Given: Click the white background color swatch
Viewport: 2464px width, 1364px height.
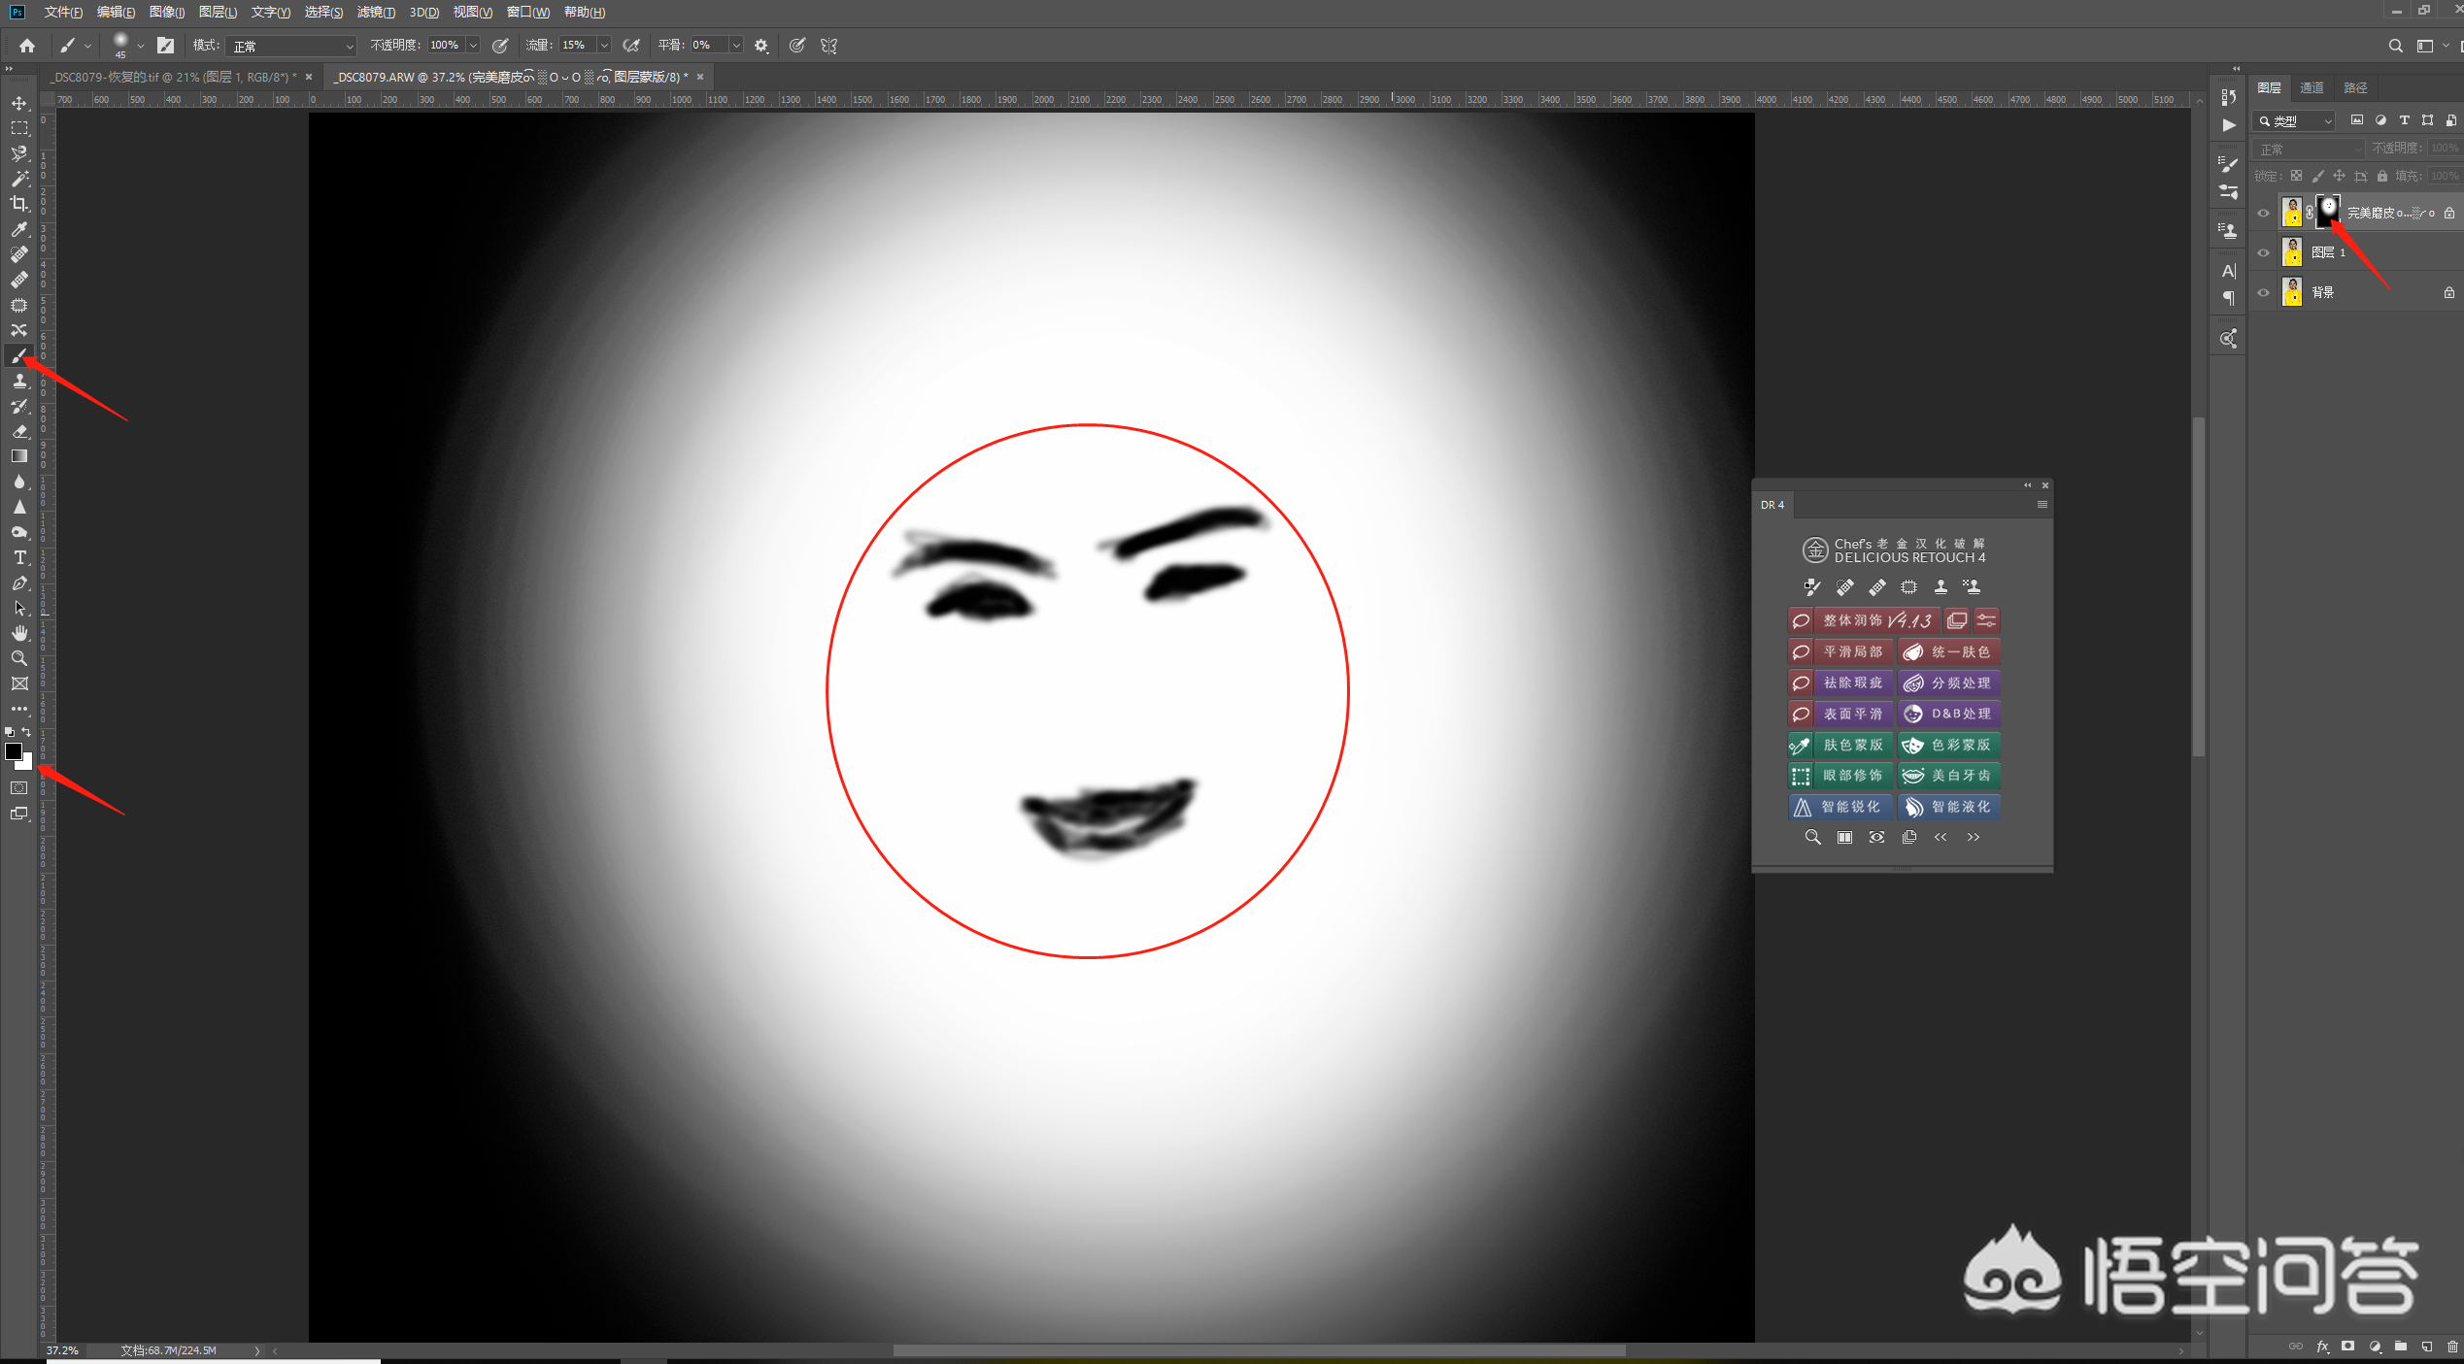Looking at the screenshot, I should pyautogui.click(x=26, y=764).
